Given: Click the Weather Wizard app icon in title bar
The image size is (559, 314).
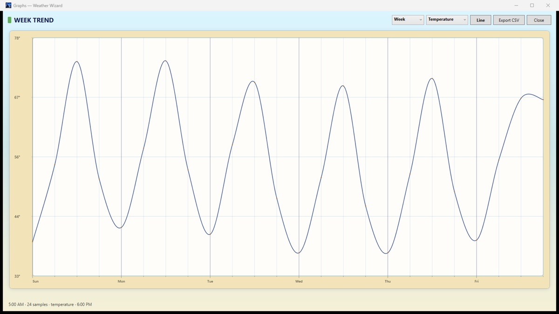Looking at the screenshot, I should [x=8, y=6].
